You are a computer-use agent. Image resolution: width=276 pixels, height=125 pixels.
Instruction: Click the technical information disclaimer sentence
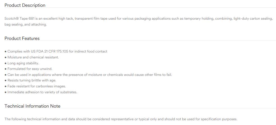[121, 119]
